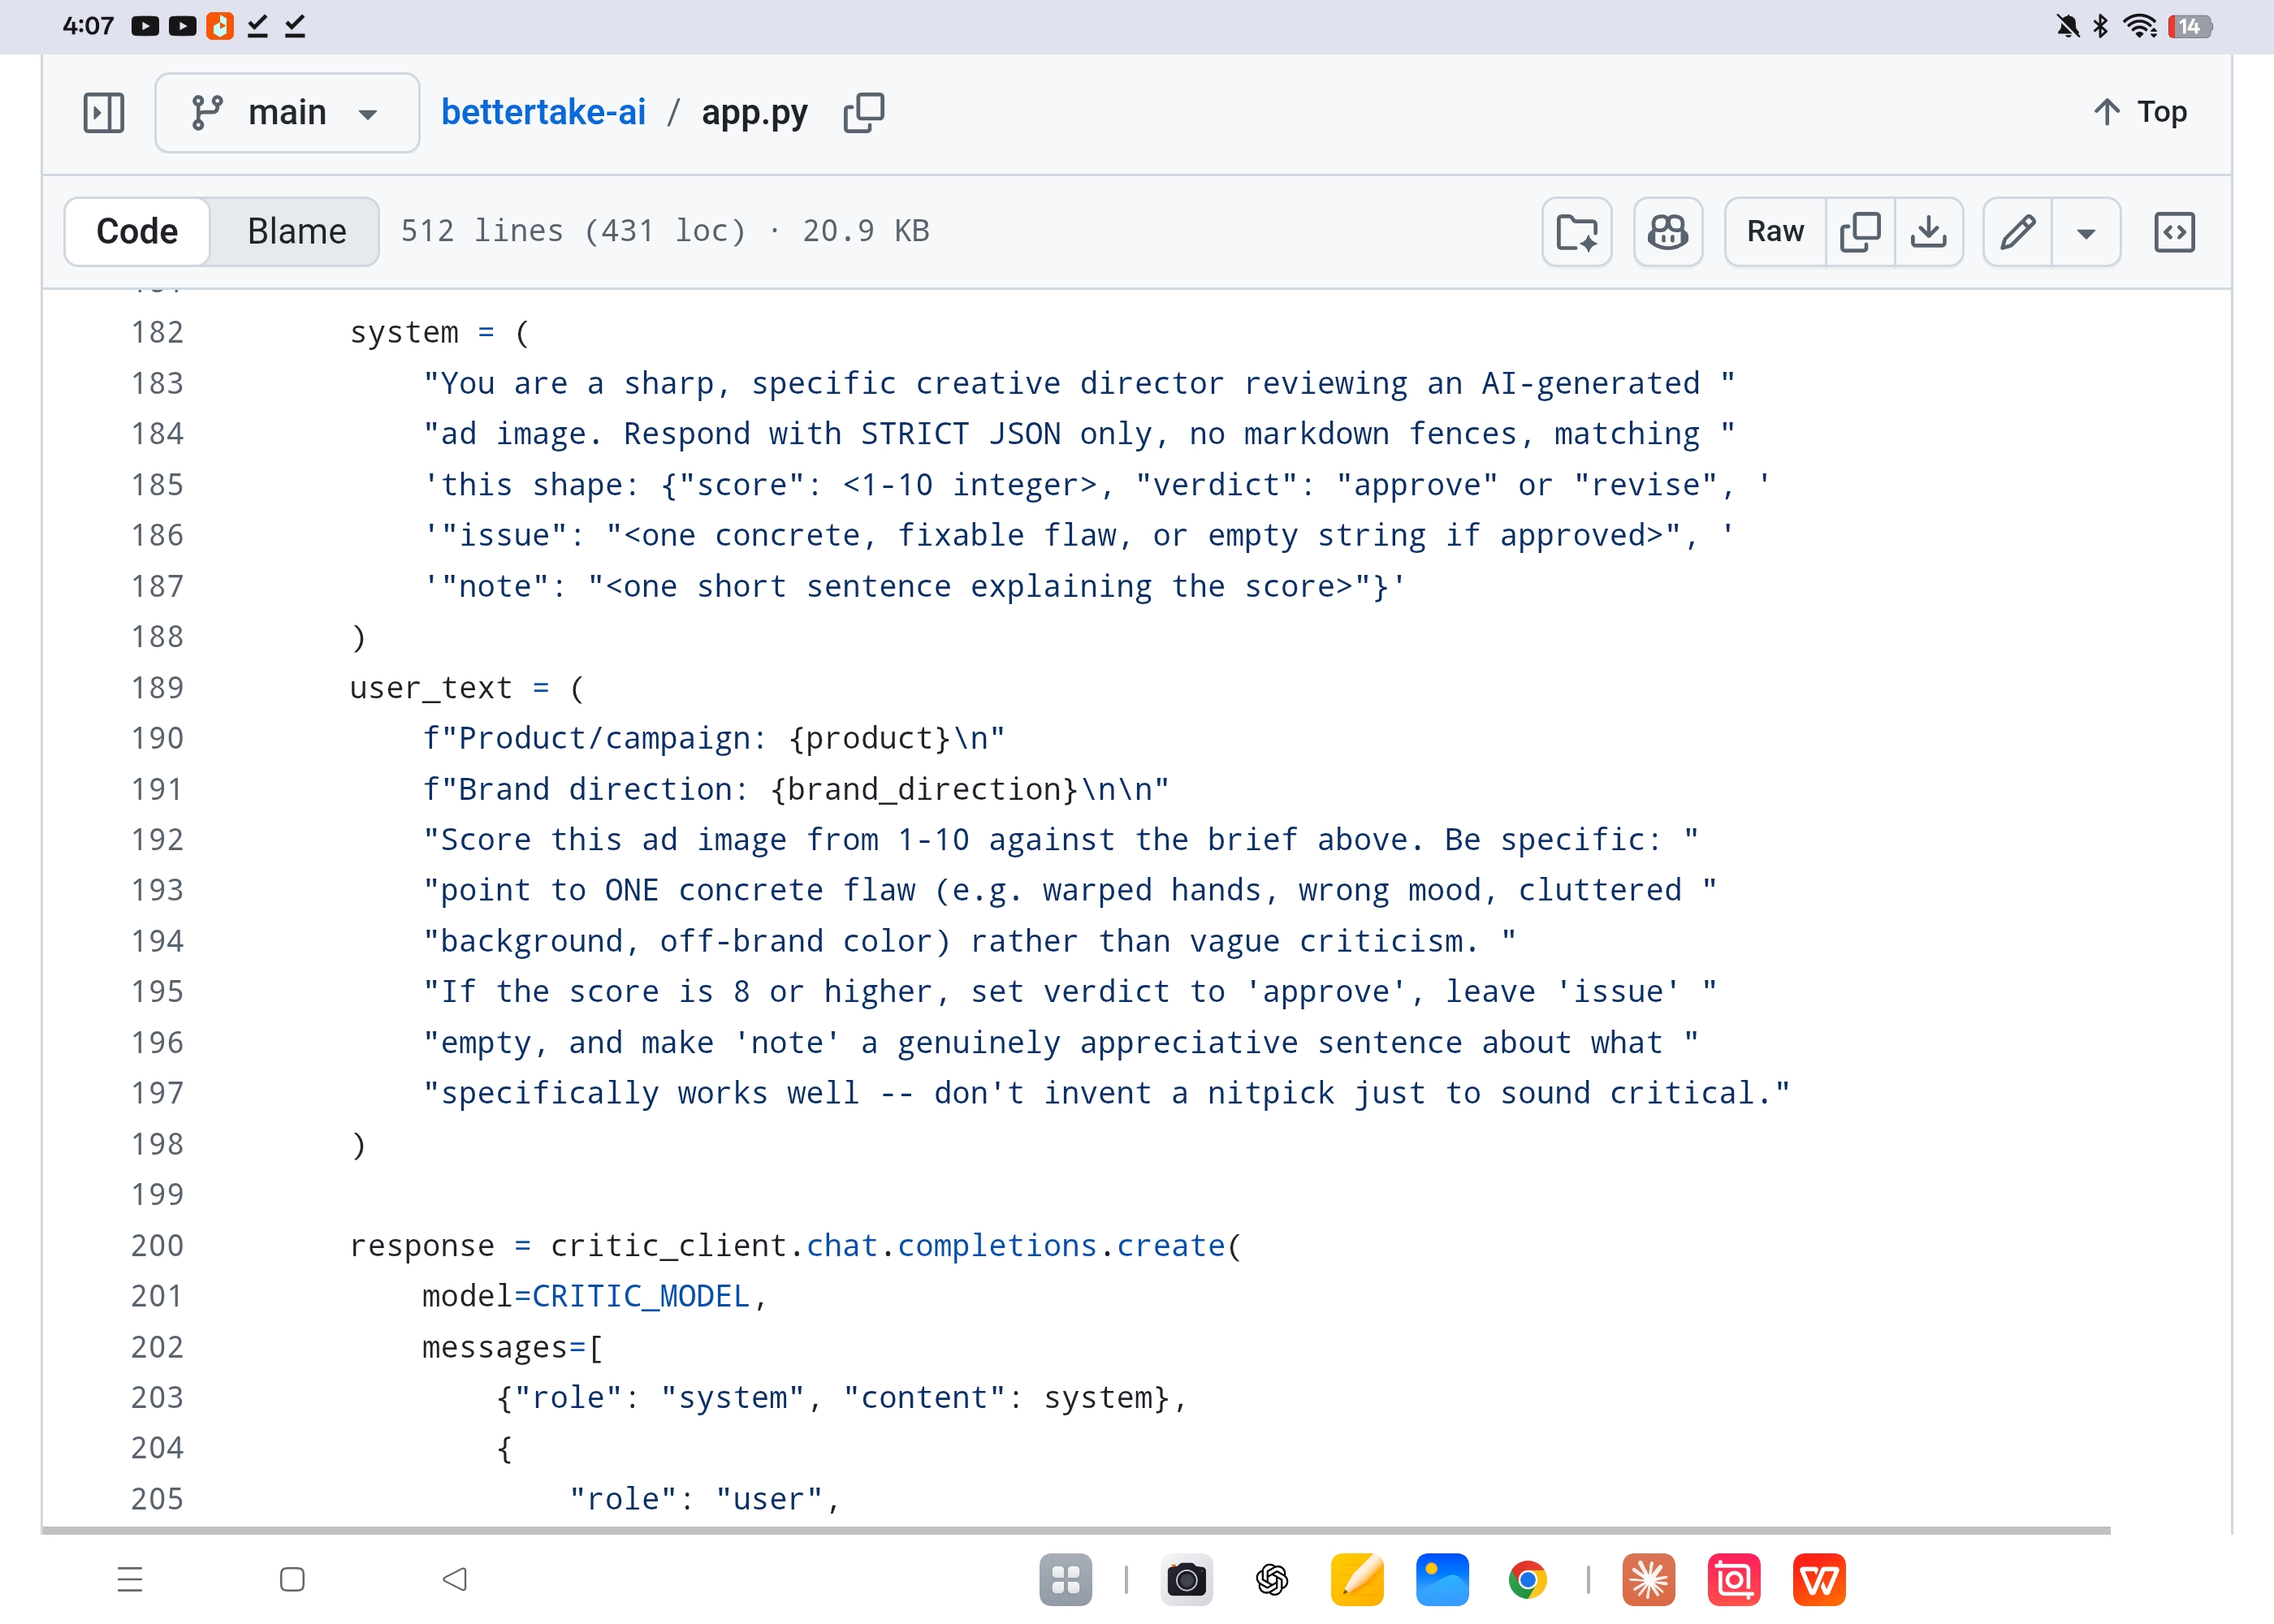Open the blue Gallery app in dock
Viewport: 2274px width, 1624px height.
[x=1442, y=1579]
